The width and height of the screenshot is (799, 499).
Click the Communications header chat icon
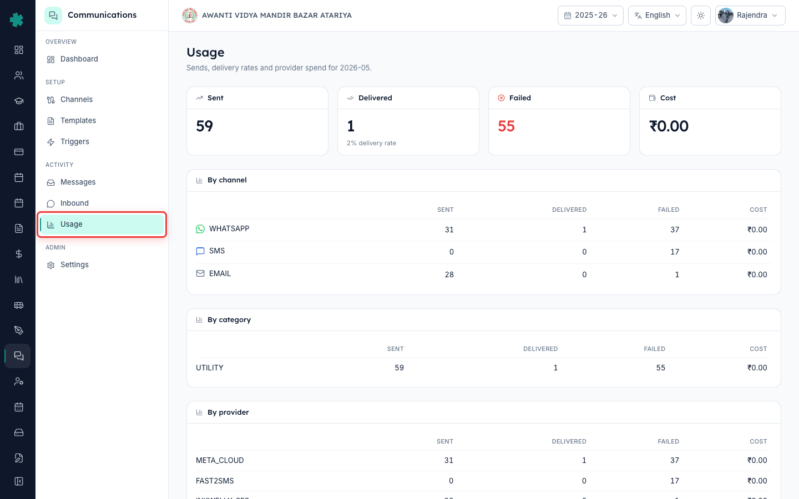coord(53,16)
